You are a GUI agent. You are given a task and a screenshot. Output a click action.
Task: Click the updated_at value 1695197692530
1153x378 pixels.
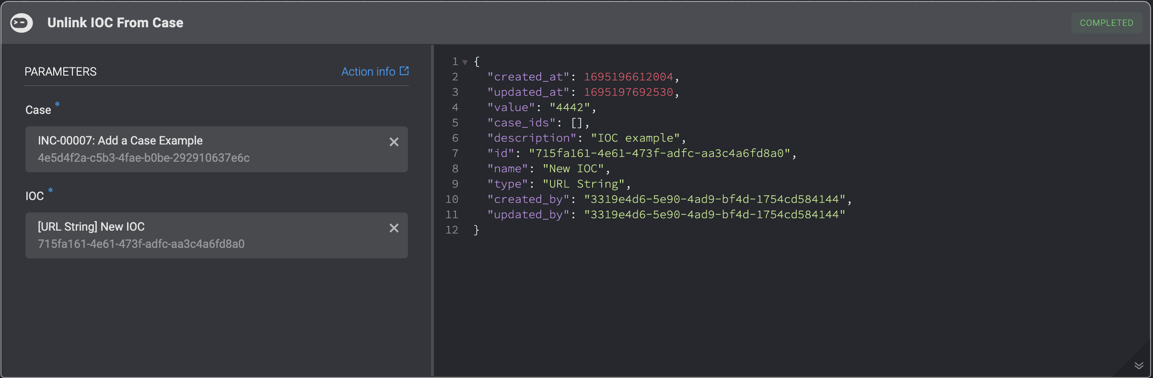pyautogui.click(x=629, y=92)
